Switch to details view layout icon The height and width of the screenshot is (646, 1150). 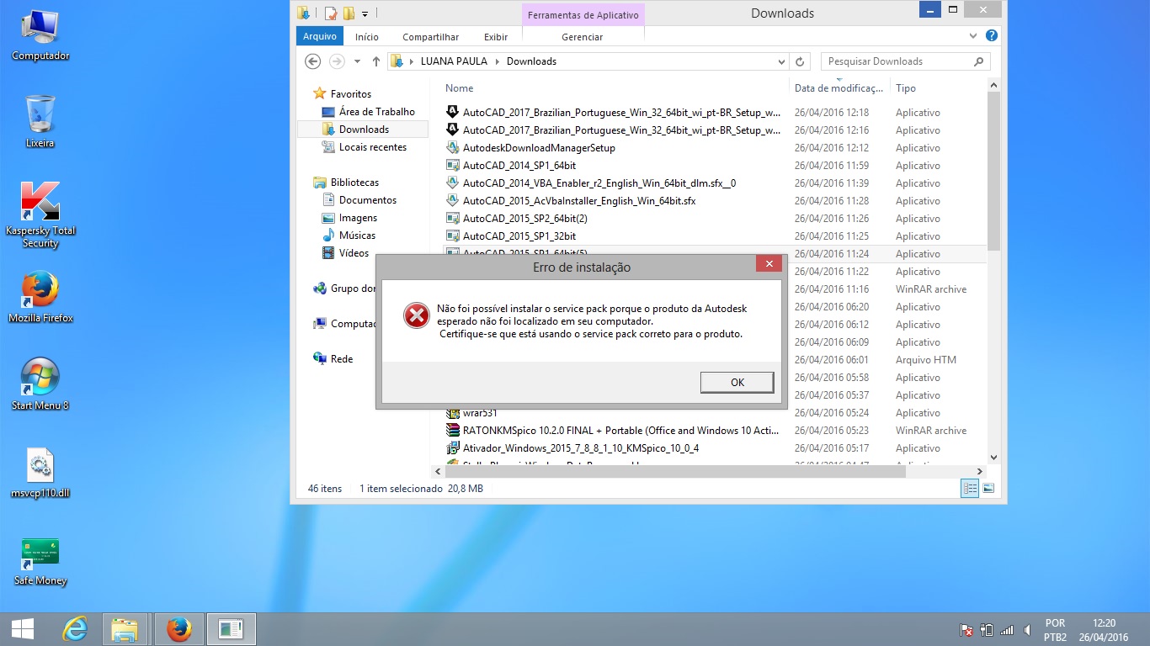(x=970, y=489)
